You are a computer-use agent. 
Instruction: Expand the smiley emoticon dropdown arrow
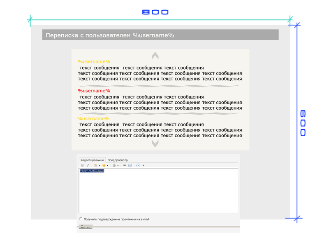coord(108,165)
